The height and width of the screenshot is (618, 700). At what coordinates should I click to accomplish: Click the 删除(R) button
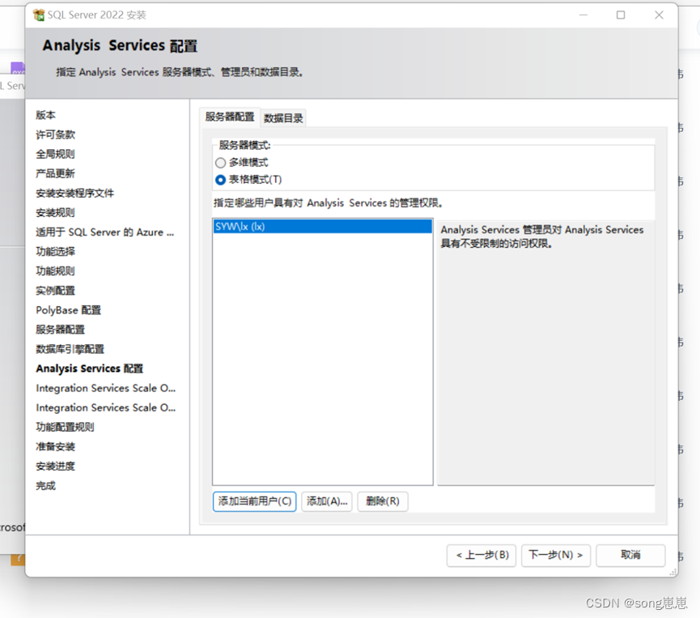383,501
